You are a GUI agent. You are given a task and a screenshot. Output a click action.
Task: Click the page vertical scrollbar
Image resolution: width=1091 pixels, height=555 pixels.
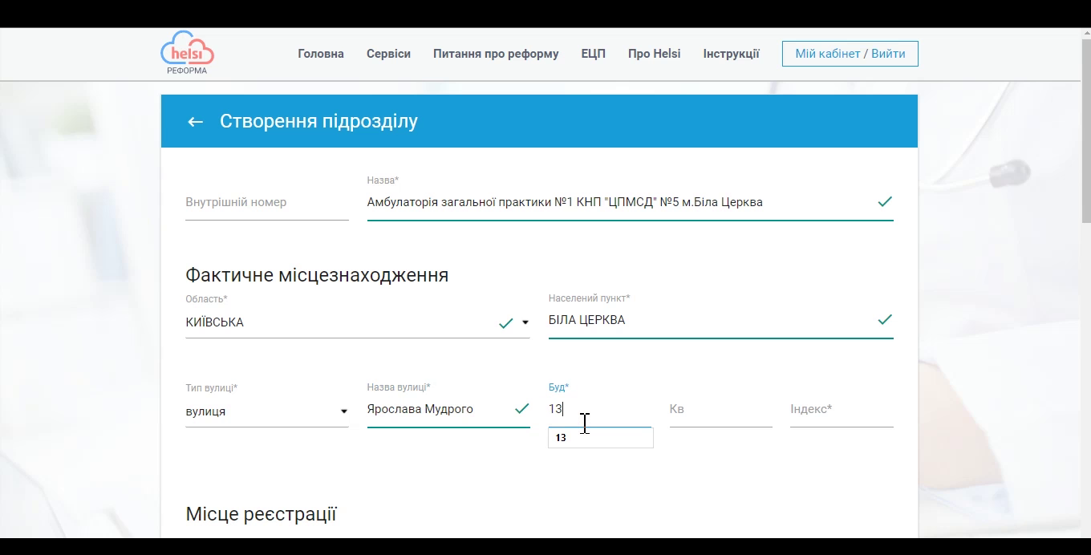coord(1085,128)
